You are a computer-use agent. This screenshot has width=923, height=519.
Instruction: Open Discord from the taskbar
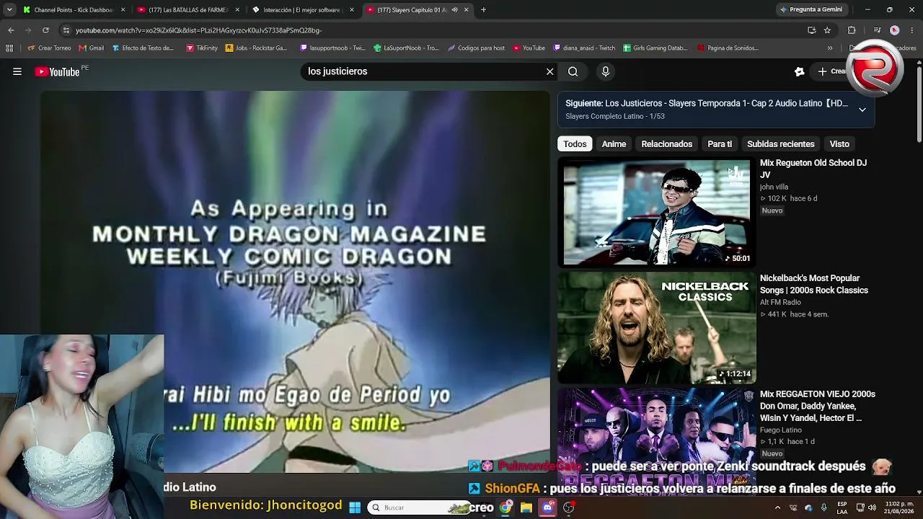coord(547,507)
